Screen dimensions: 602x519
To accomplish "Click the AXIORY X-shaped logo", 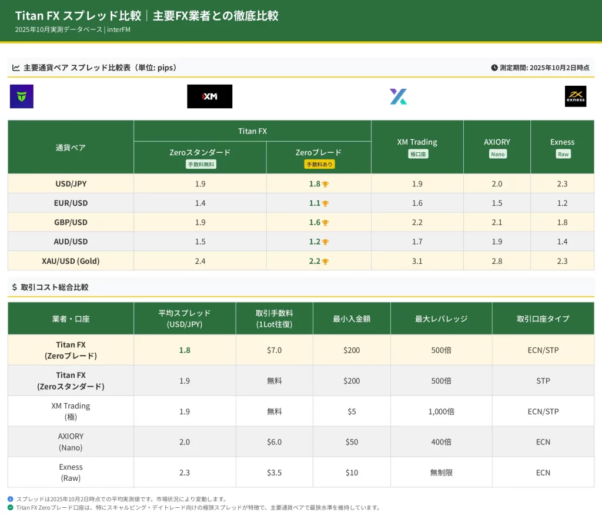I will (398, 96).
